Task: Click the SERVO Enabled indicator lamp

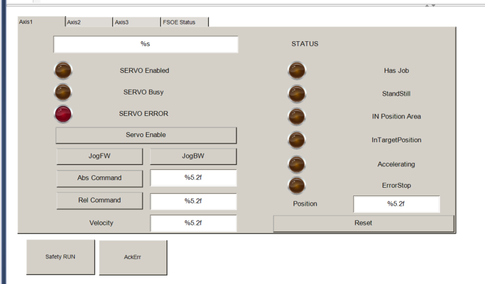Action: tap(63, 71)
